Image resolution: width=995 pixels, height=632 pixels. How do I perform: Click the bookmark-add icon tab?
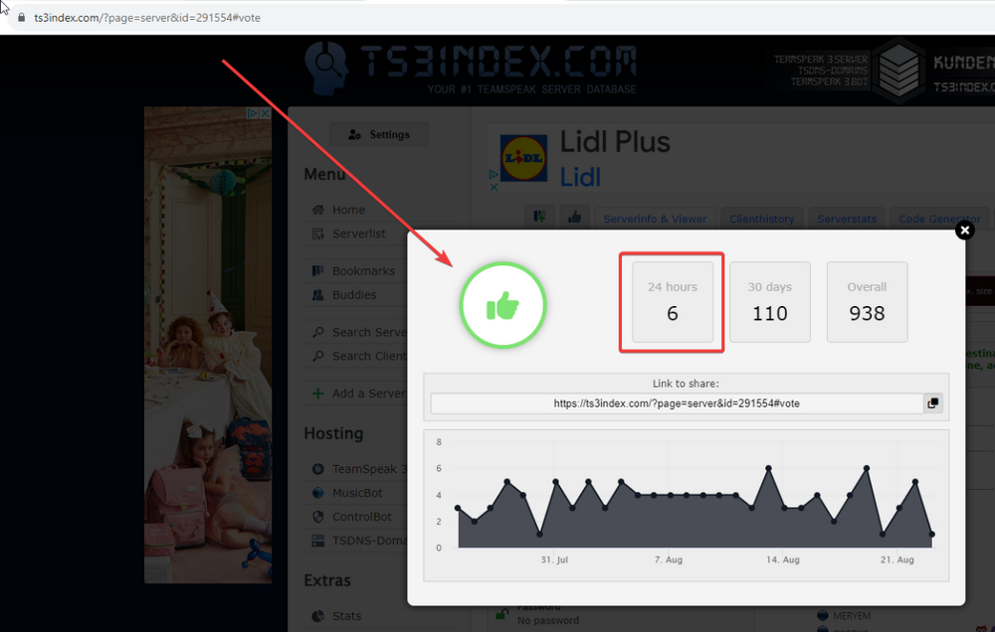[x=540, y=218]
